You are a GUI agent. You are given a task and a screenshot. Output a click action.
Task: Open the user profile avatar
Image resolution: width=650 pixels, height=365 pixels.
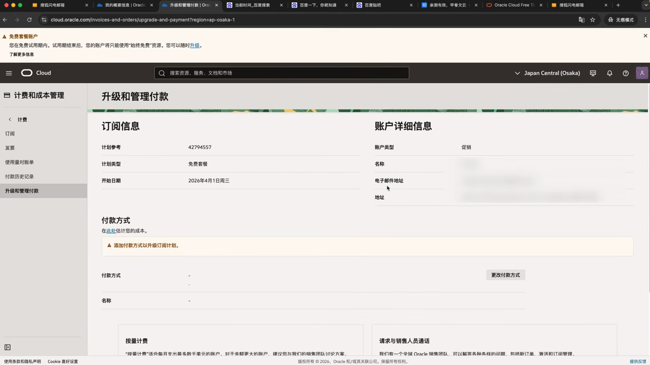(642, 73)
